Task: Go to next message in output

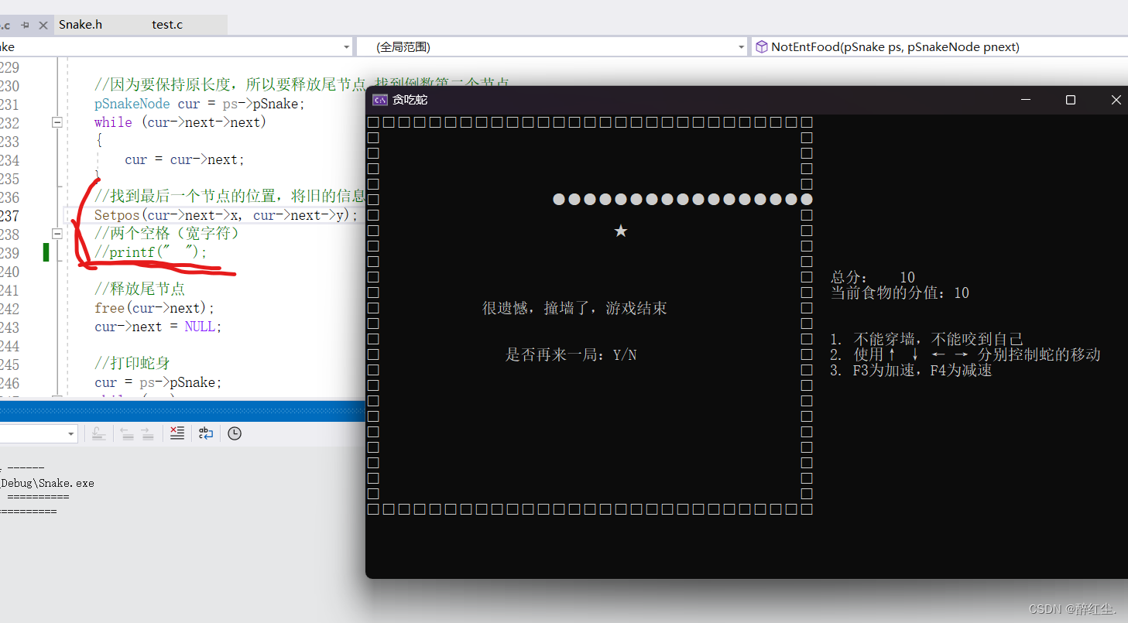Action: click(x=147, y=433)
